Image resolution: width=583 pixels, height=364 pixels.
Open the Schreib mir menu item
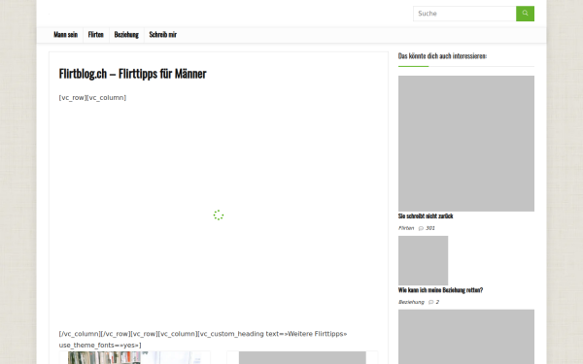click(x=163, y=35)
